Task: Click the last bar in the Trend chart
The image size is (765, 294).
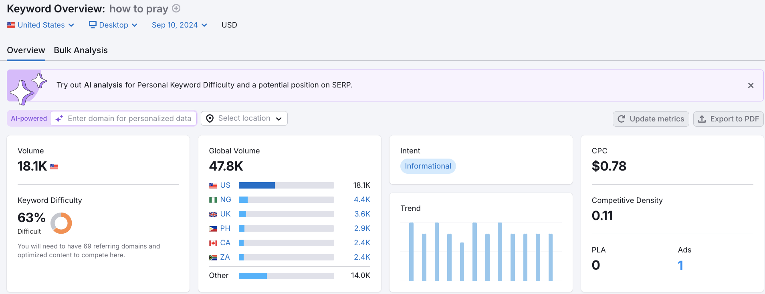Action: [x=551, y=257]
